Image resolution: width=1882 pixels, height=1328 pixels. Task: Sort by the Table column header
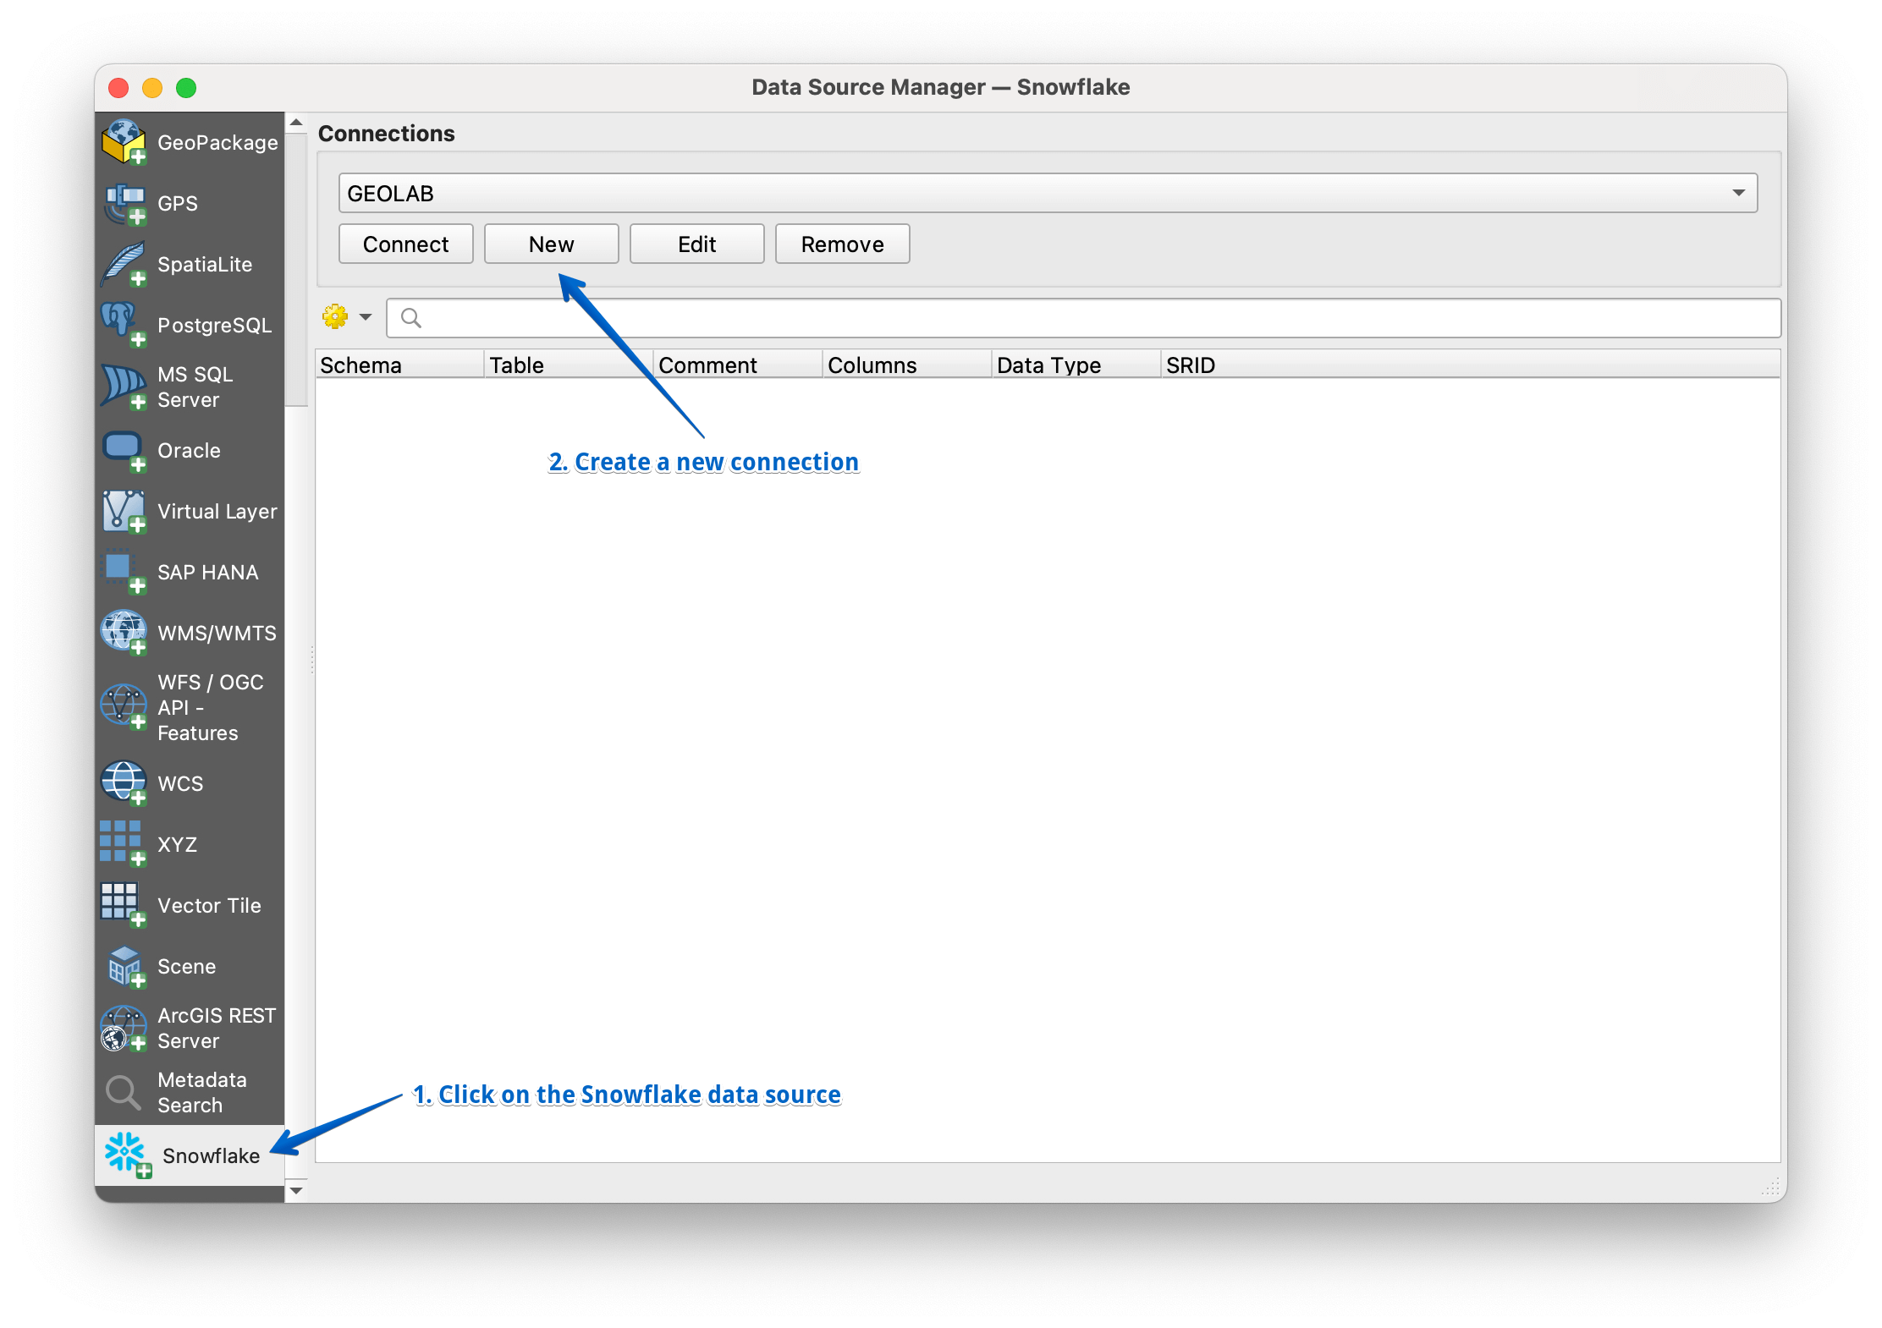point(569,365)
